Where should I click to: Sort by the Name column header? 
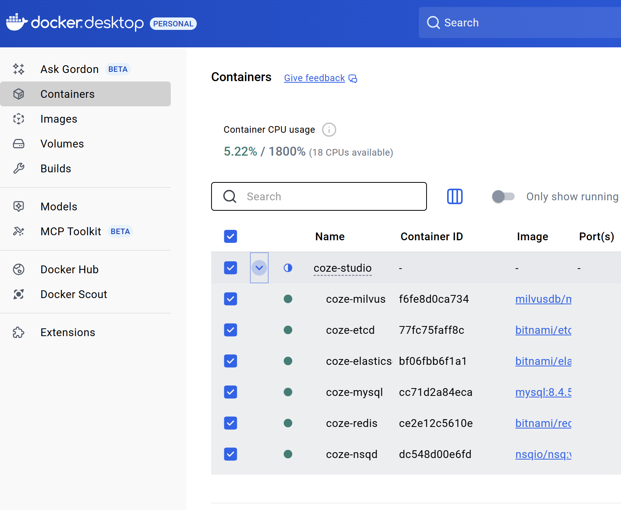[x=330, y=236]
